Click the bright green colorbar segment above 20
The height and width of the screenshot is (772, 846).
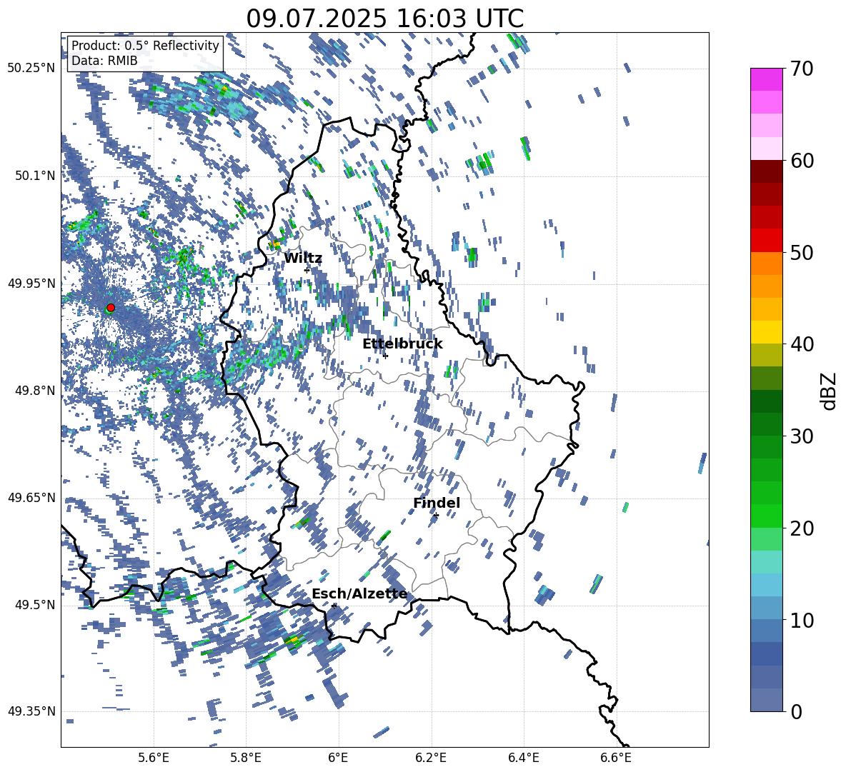click(766, 516)
